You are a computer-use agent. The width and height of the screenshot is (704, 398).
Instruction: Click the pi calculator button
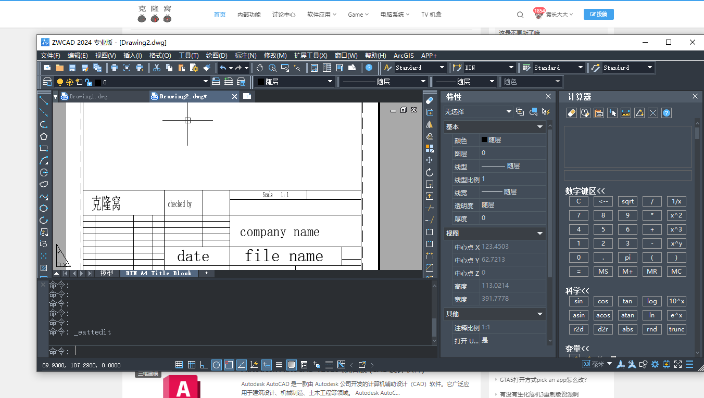click(627, 258)
